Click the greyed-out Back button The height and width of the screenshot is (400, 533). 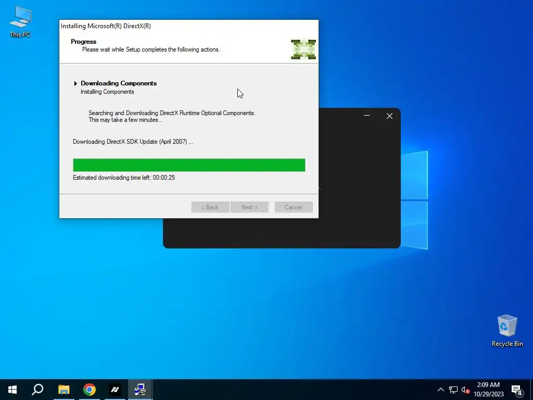(x=210, y=207)
